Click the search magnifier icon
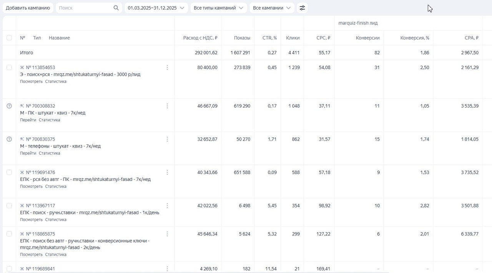 [x=116, y=8]
